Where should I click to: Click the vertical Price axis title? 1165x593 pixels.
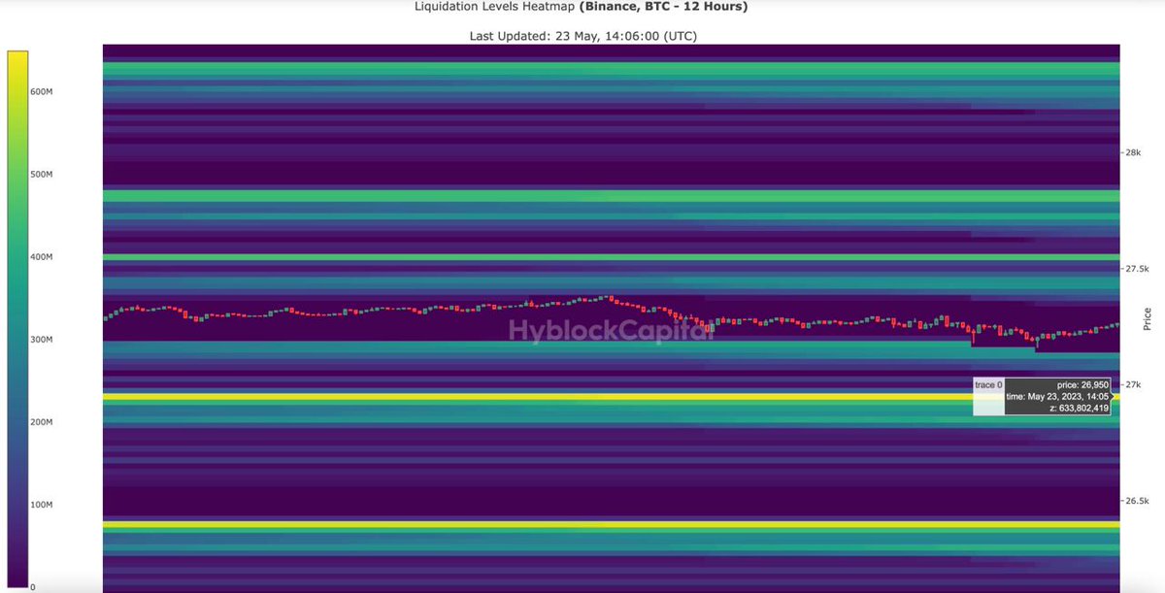(1148, 319)
